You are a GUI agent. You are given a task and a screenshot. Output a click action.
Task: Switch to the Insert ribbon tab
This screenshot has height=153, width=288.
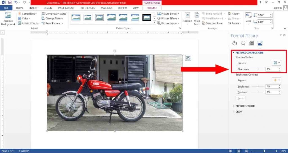tap(33, 8)
